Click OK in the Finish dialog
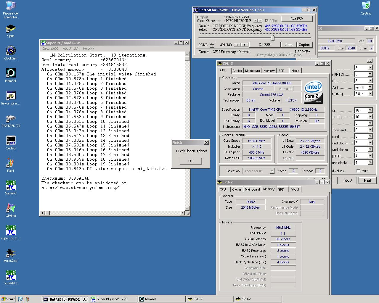This screenshot has width=379, height=303. [190, 161]
